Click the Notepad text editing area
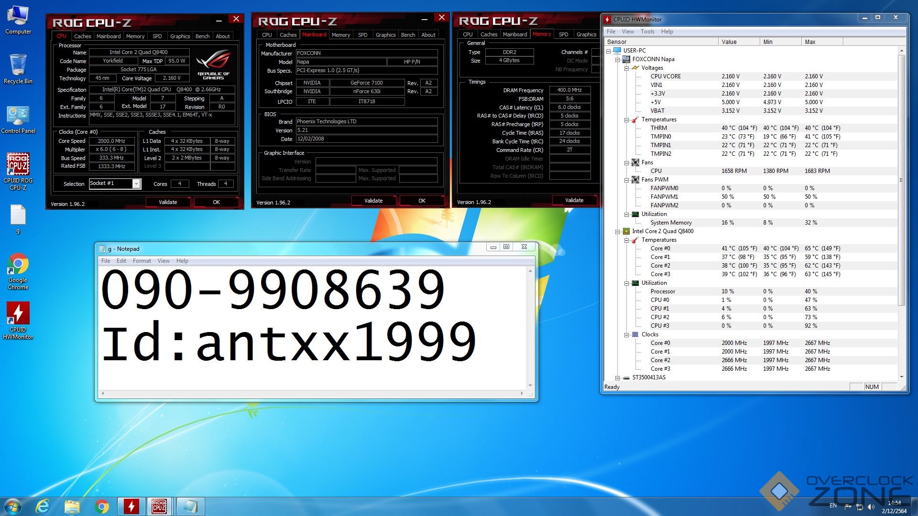 tap(313, 328)
